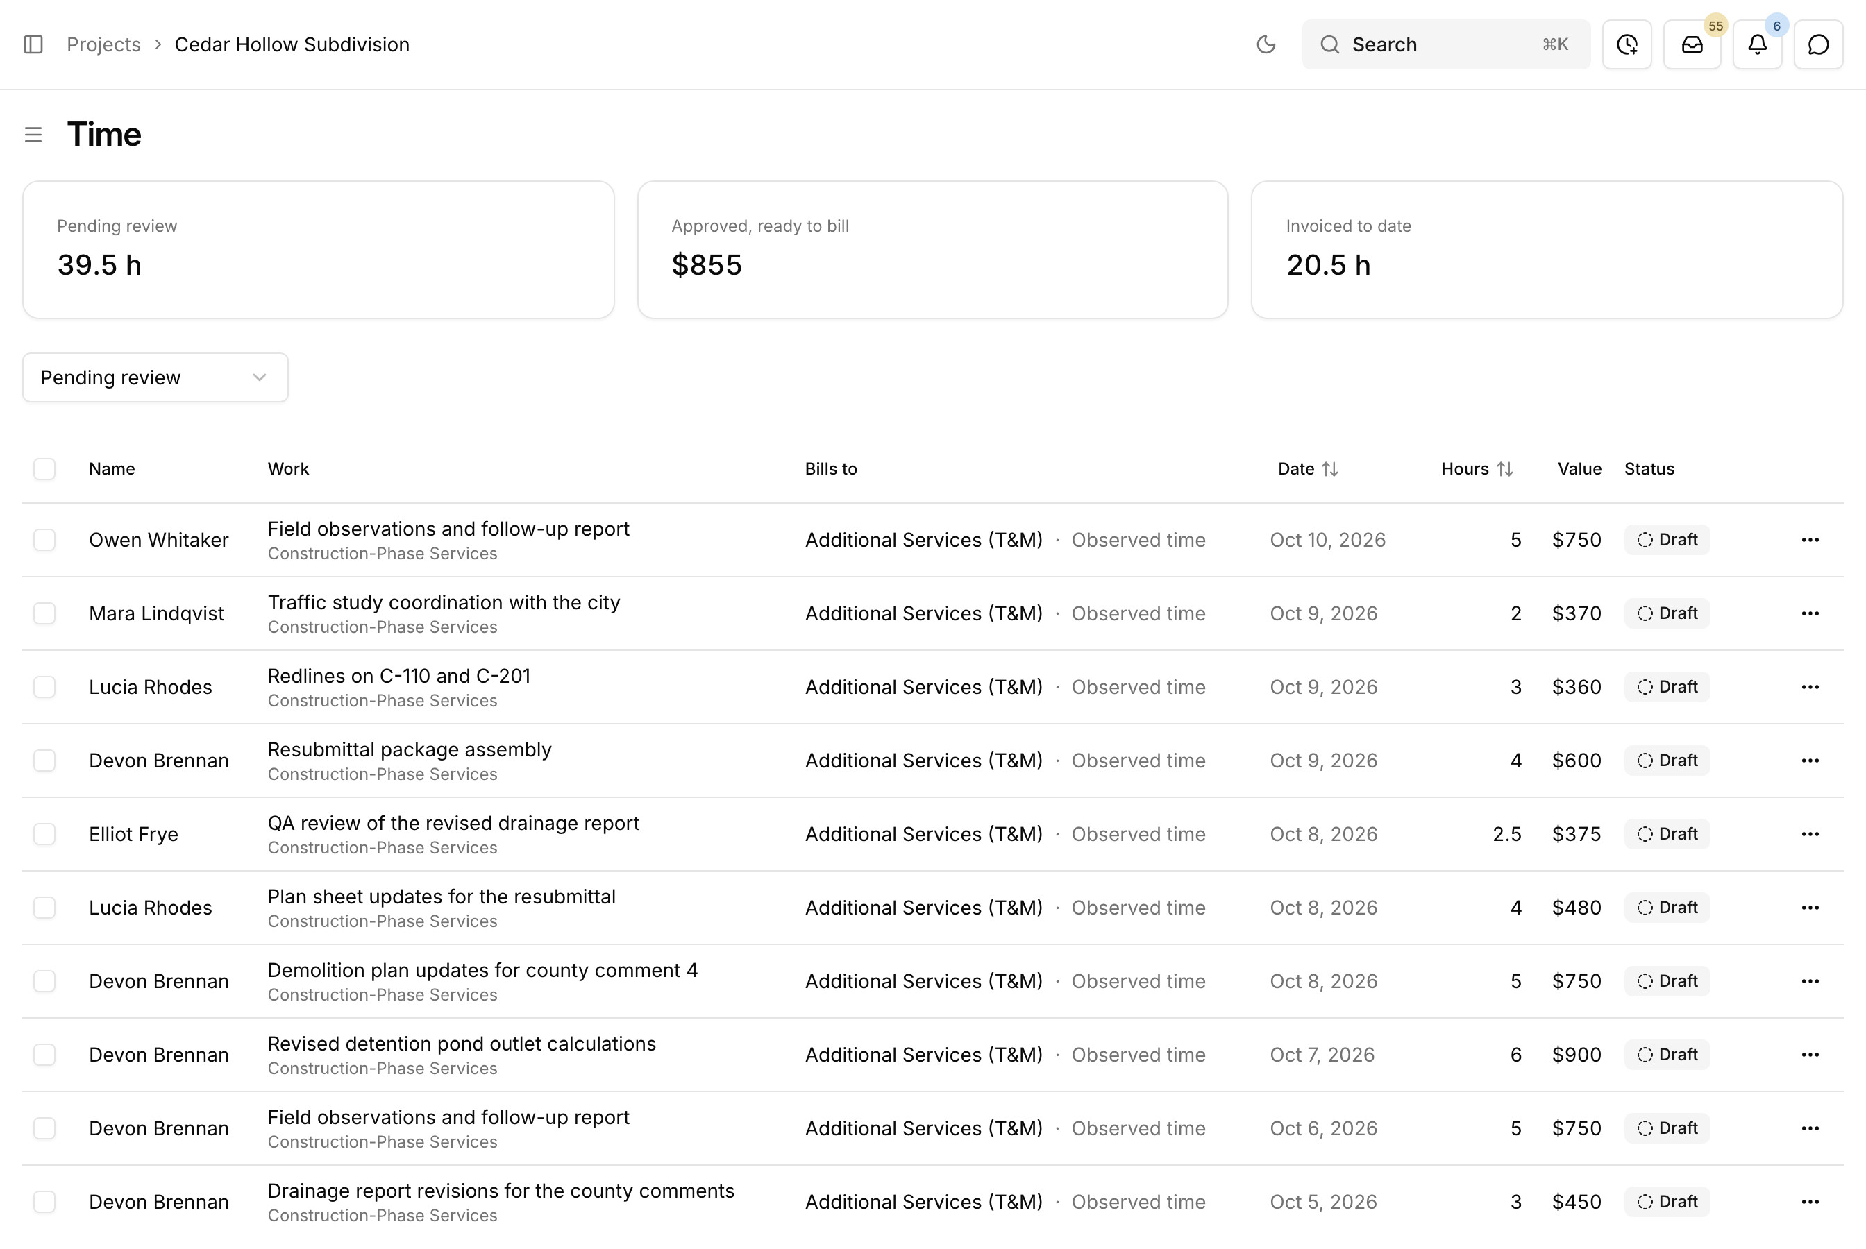Screen dimensions: 1866x1249
Task: Open the Pending review 39.5 h card
Action: (x=319, y=250)
